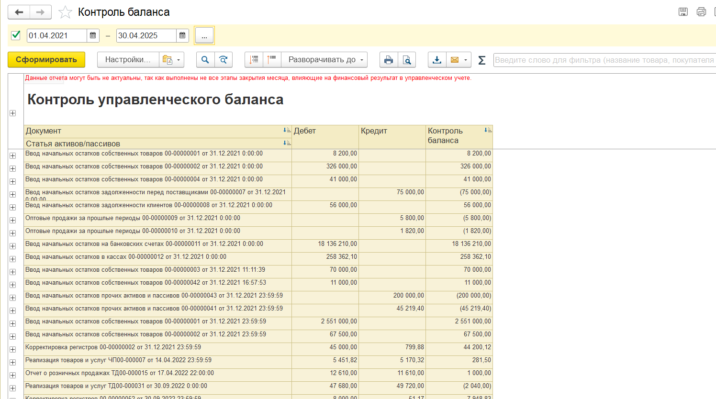Click the print preview icon
The image size is (716, 399).
pyautogui.click(x=407, y=60)
